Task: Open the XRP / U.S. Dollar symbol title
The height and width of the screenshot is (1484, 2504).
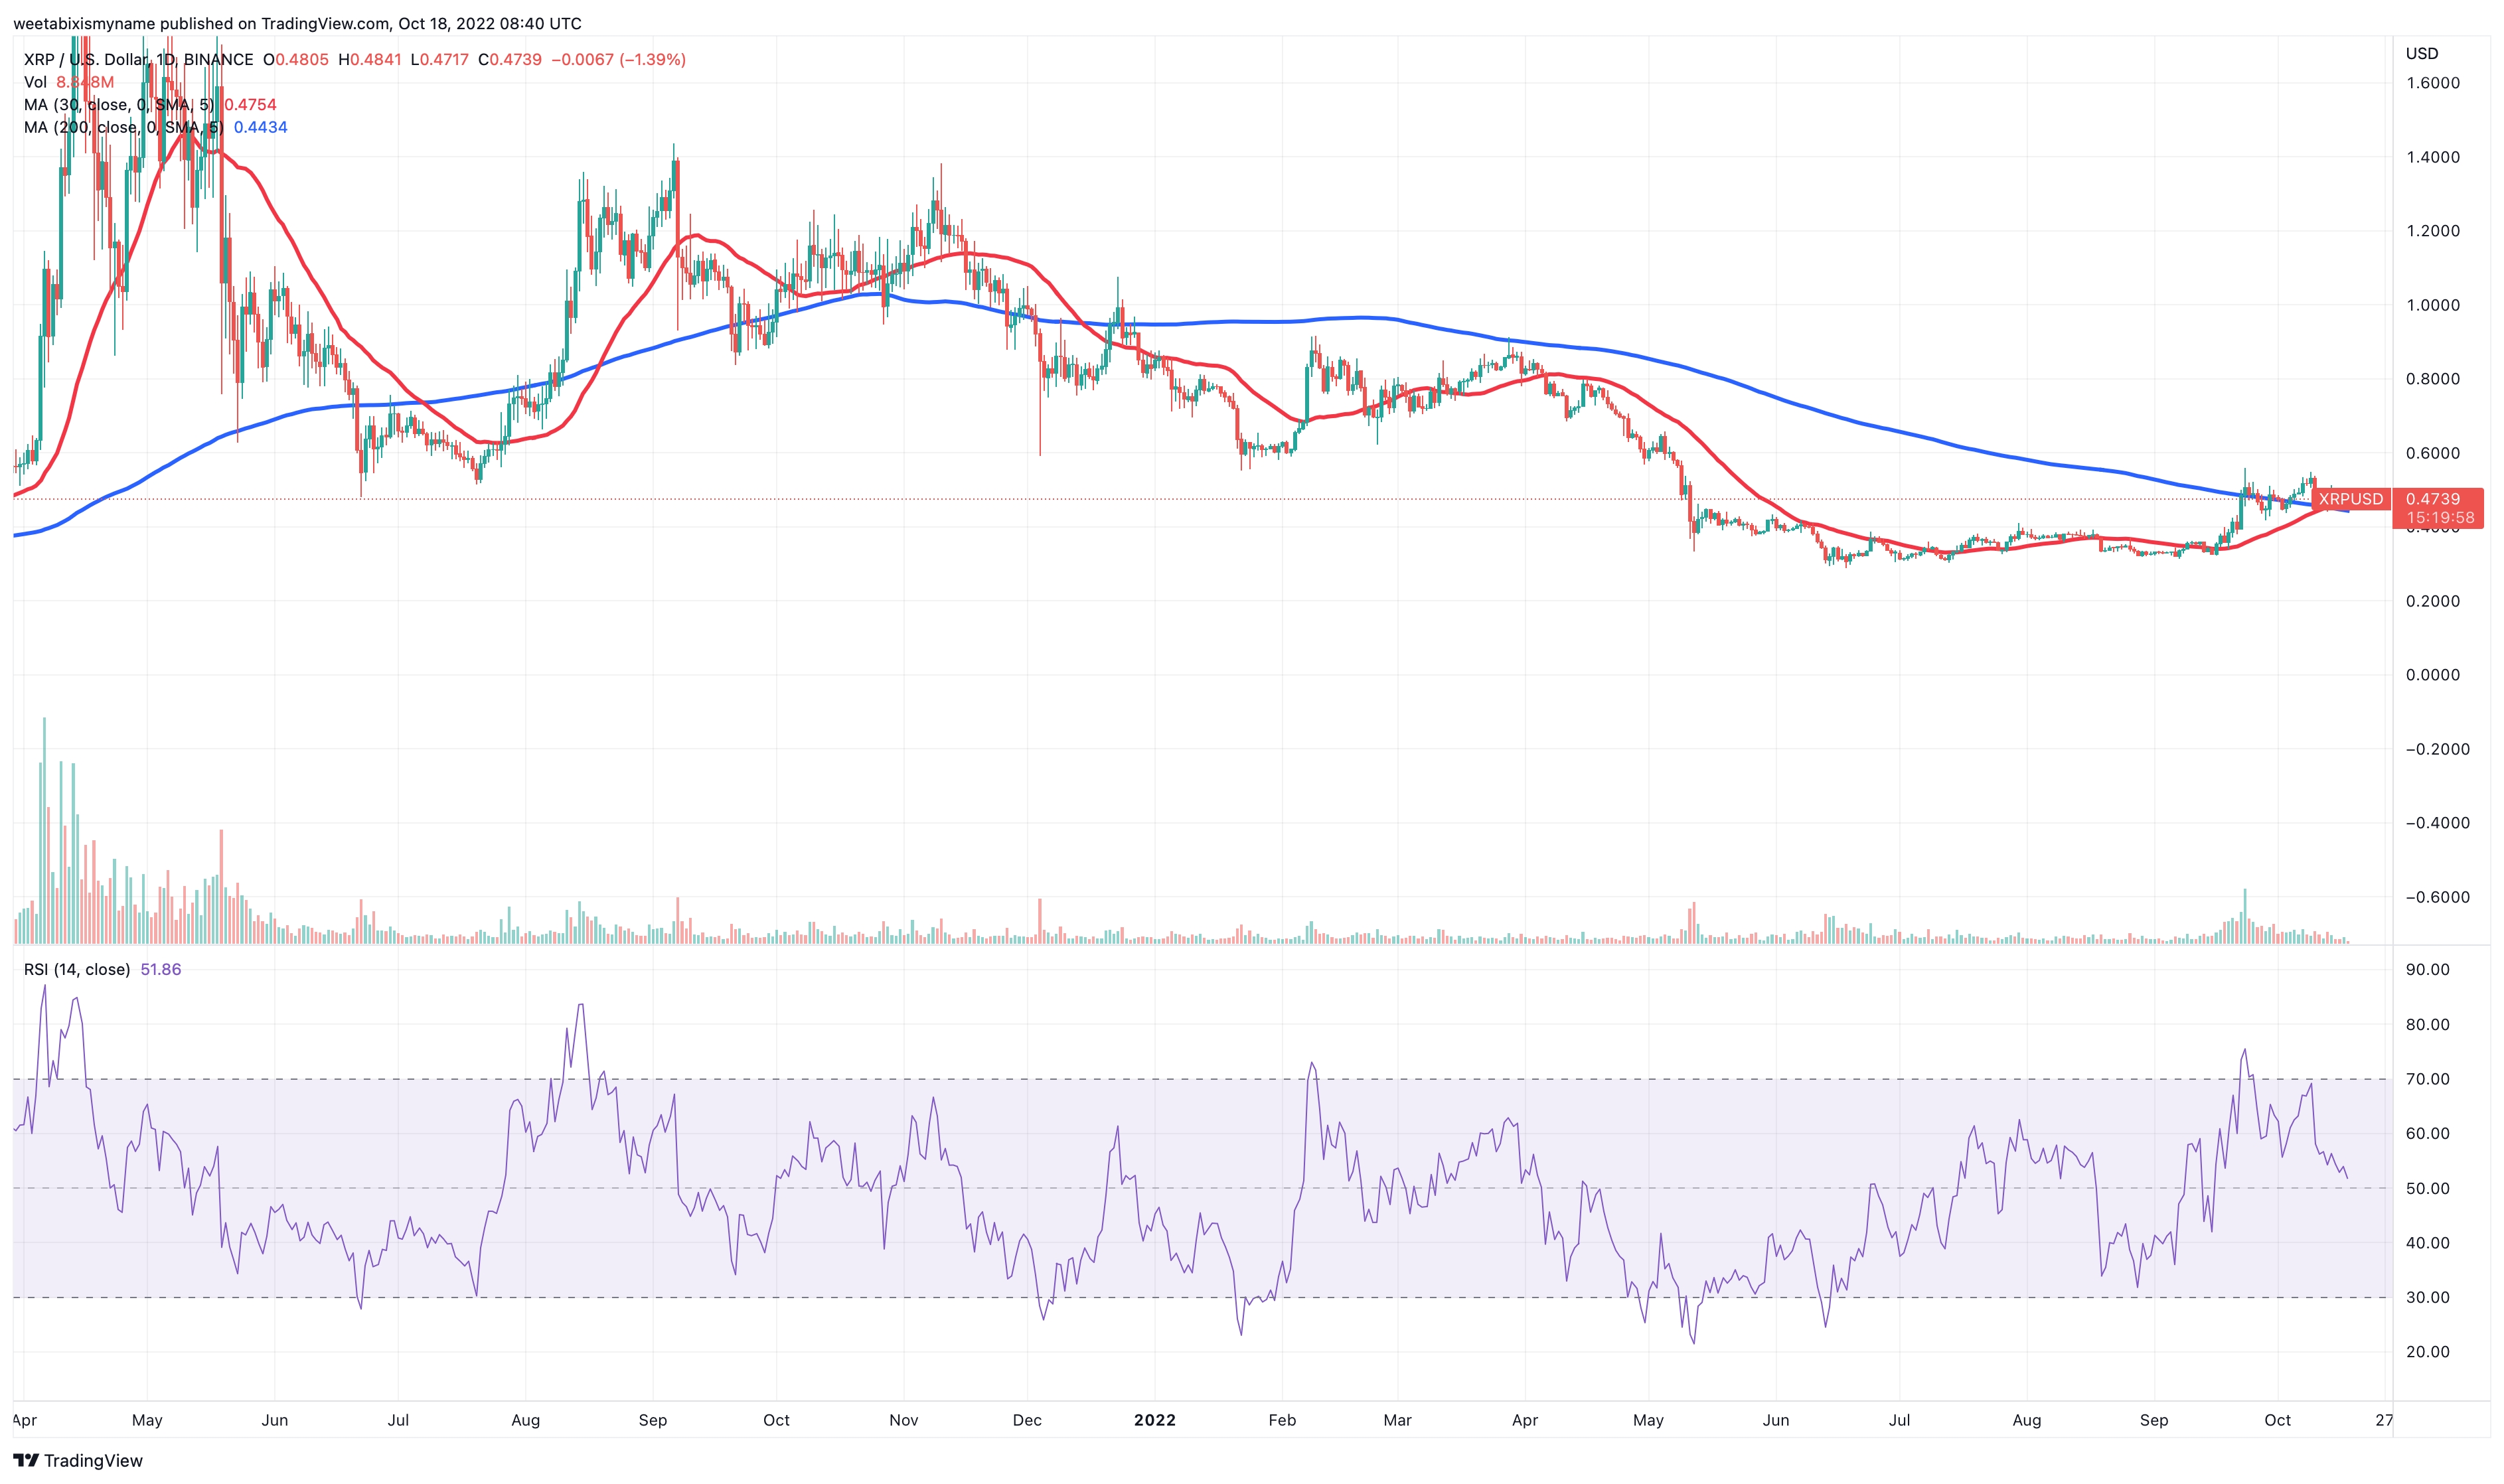Action: [x=138, y=60]
